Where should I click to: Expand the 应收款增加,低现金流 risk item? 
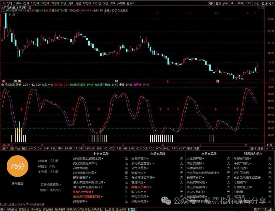pos(88,158)
